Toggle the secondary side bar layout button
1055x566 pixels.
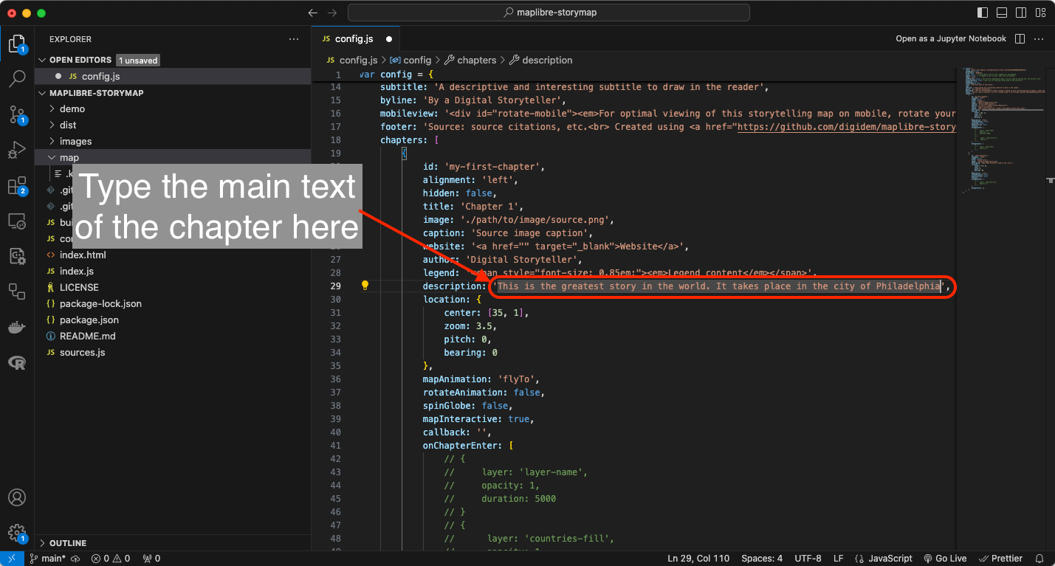tap(1021, 13)
